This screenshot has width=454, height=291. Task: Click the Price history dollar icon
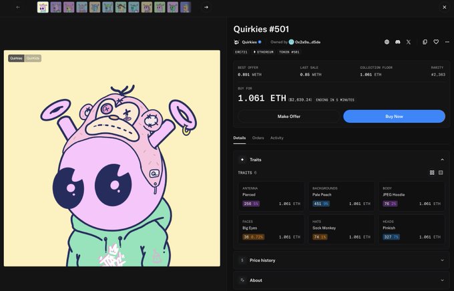(242, 260)
